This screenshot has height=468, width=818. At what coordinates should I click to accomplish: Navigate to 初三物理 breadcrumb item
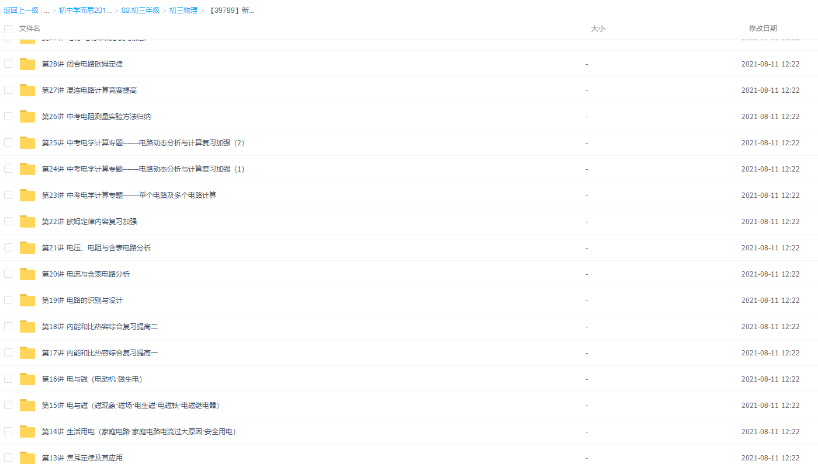[183, 11]
